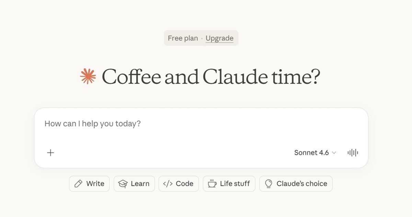The image size is (412, 217).
Task: Click the pencil icon on the Write chip
Action: pyautogui.click(x=79, y=184)
